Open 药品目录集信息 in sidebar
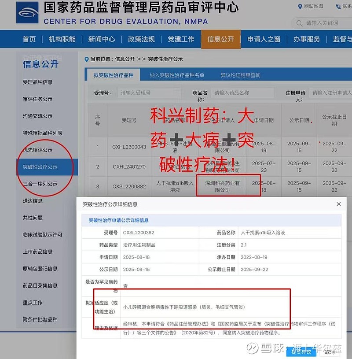This screenshot has height=359, width=352. pyautogui.click(x=40, y=285)
